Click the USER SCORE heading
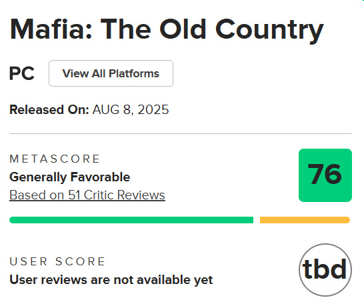 [57, 261]
